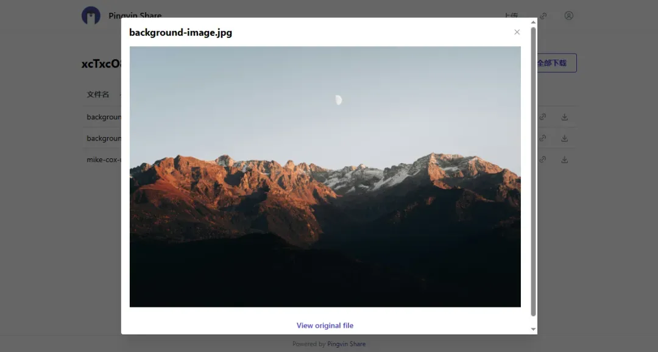Click the 全部下载 download all button
The width and height of the screenshot is (658, 352).
tap(557, 63)
